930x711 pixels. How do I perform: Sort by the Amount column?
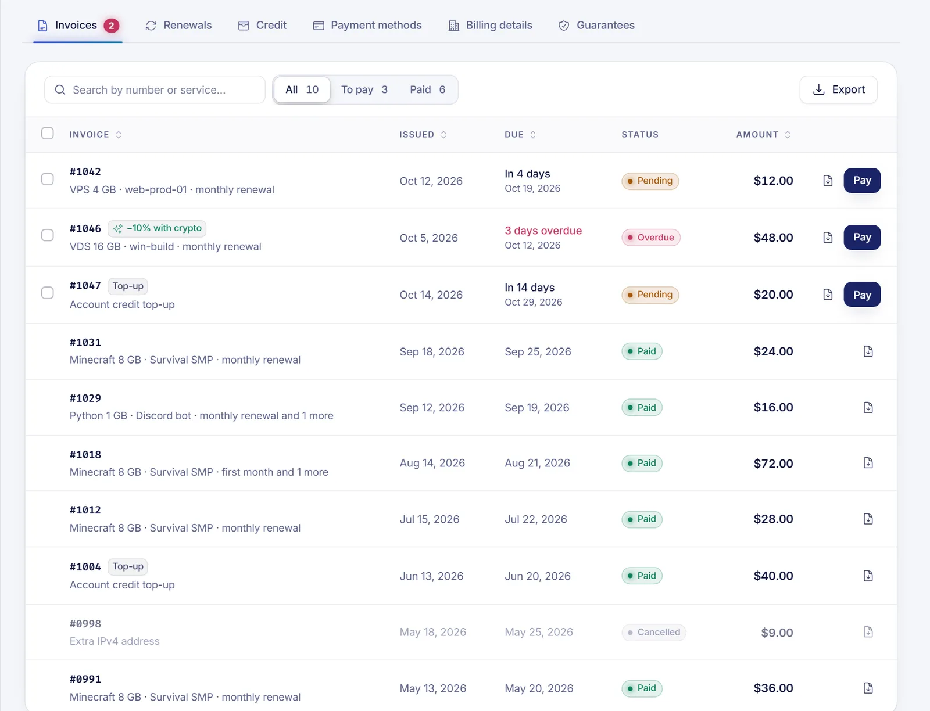[x=763, y=135]
